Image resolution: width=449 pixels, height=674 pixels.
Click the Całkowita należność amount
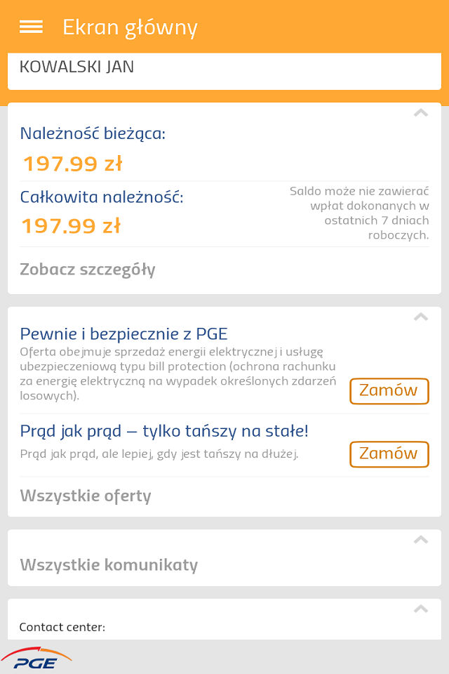[x=71, y=226]
